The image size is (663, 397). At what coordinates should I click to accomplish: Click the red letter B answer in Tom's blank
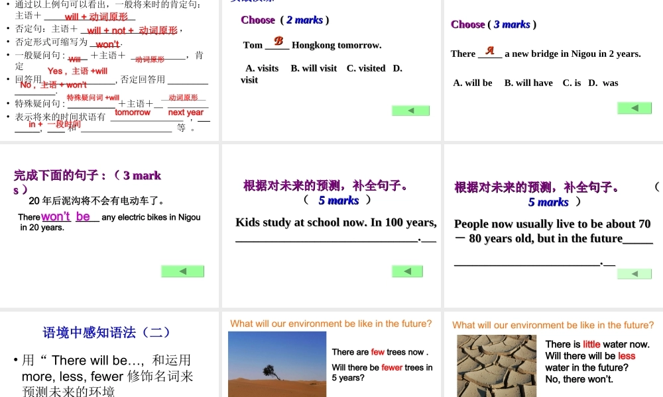(x=278, y=41)
